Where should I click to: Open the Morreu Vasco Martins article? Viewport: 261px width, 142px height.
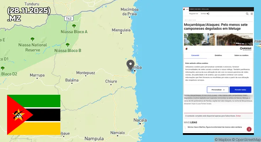214,127
